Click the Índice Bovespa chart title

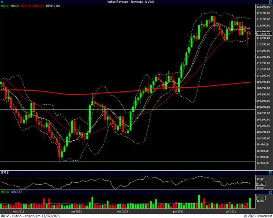coord(136,2)
